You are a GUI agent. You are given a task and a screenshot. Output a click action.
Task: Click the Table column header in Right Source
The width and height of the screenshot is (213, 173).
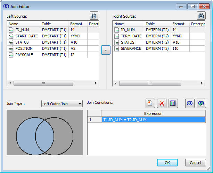coord(157,24)
